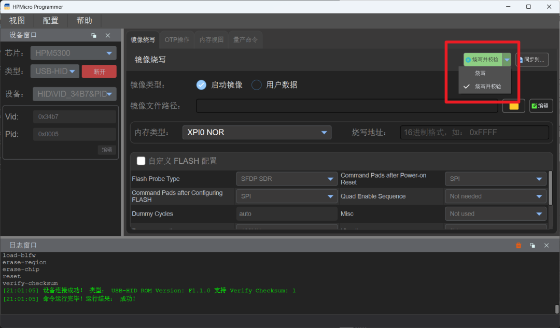Screen dimensions: 560x328
Task: Maximize the HPMicro Programmer window
Action: tap(528, 6)
